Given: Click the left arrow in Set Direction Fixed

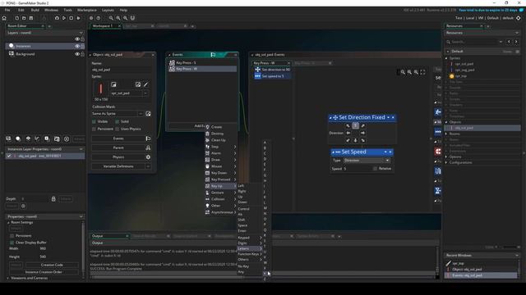Looking at the screenshot, I should point(348,133).
